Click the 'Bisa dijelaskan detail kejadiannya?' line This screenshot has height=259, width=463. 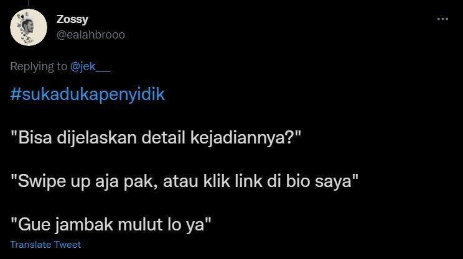156,138
